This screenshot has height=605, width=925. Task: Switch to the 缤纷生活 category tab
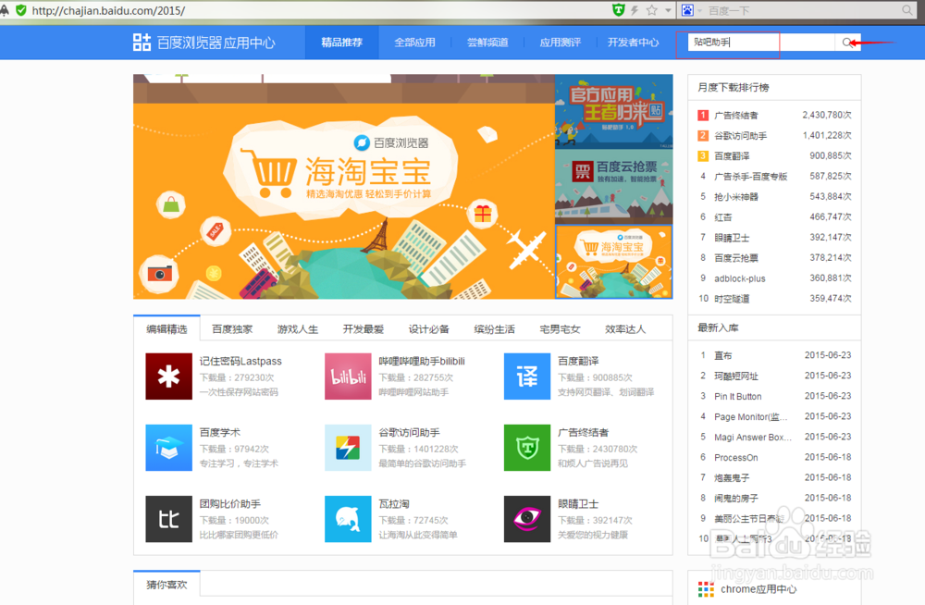494,328
